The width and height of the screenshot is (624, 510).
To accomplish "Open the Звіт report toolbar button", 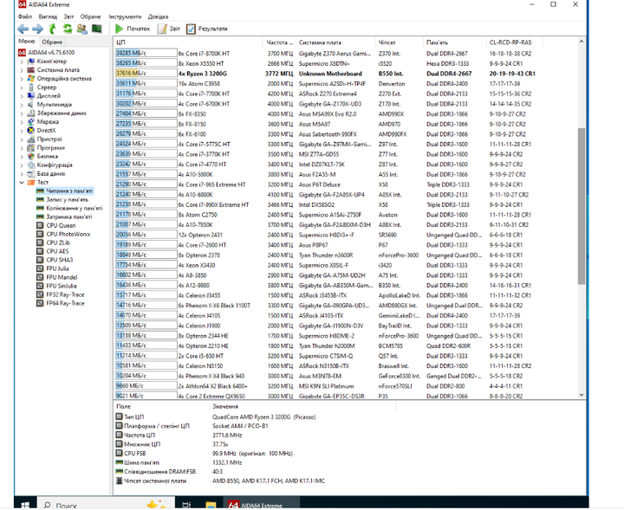I will pyautogui.click(x=169, y=29).
